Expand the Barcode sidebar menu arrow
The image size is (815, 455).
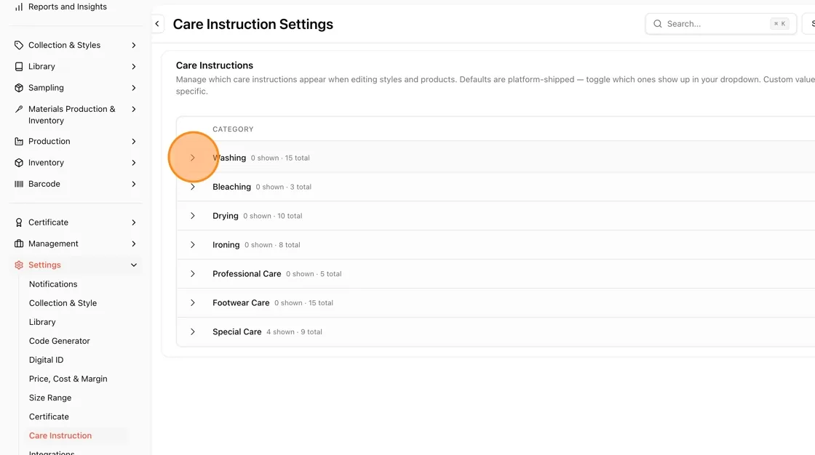point(134,184)
